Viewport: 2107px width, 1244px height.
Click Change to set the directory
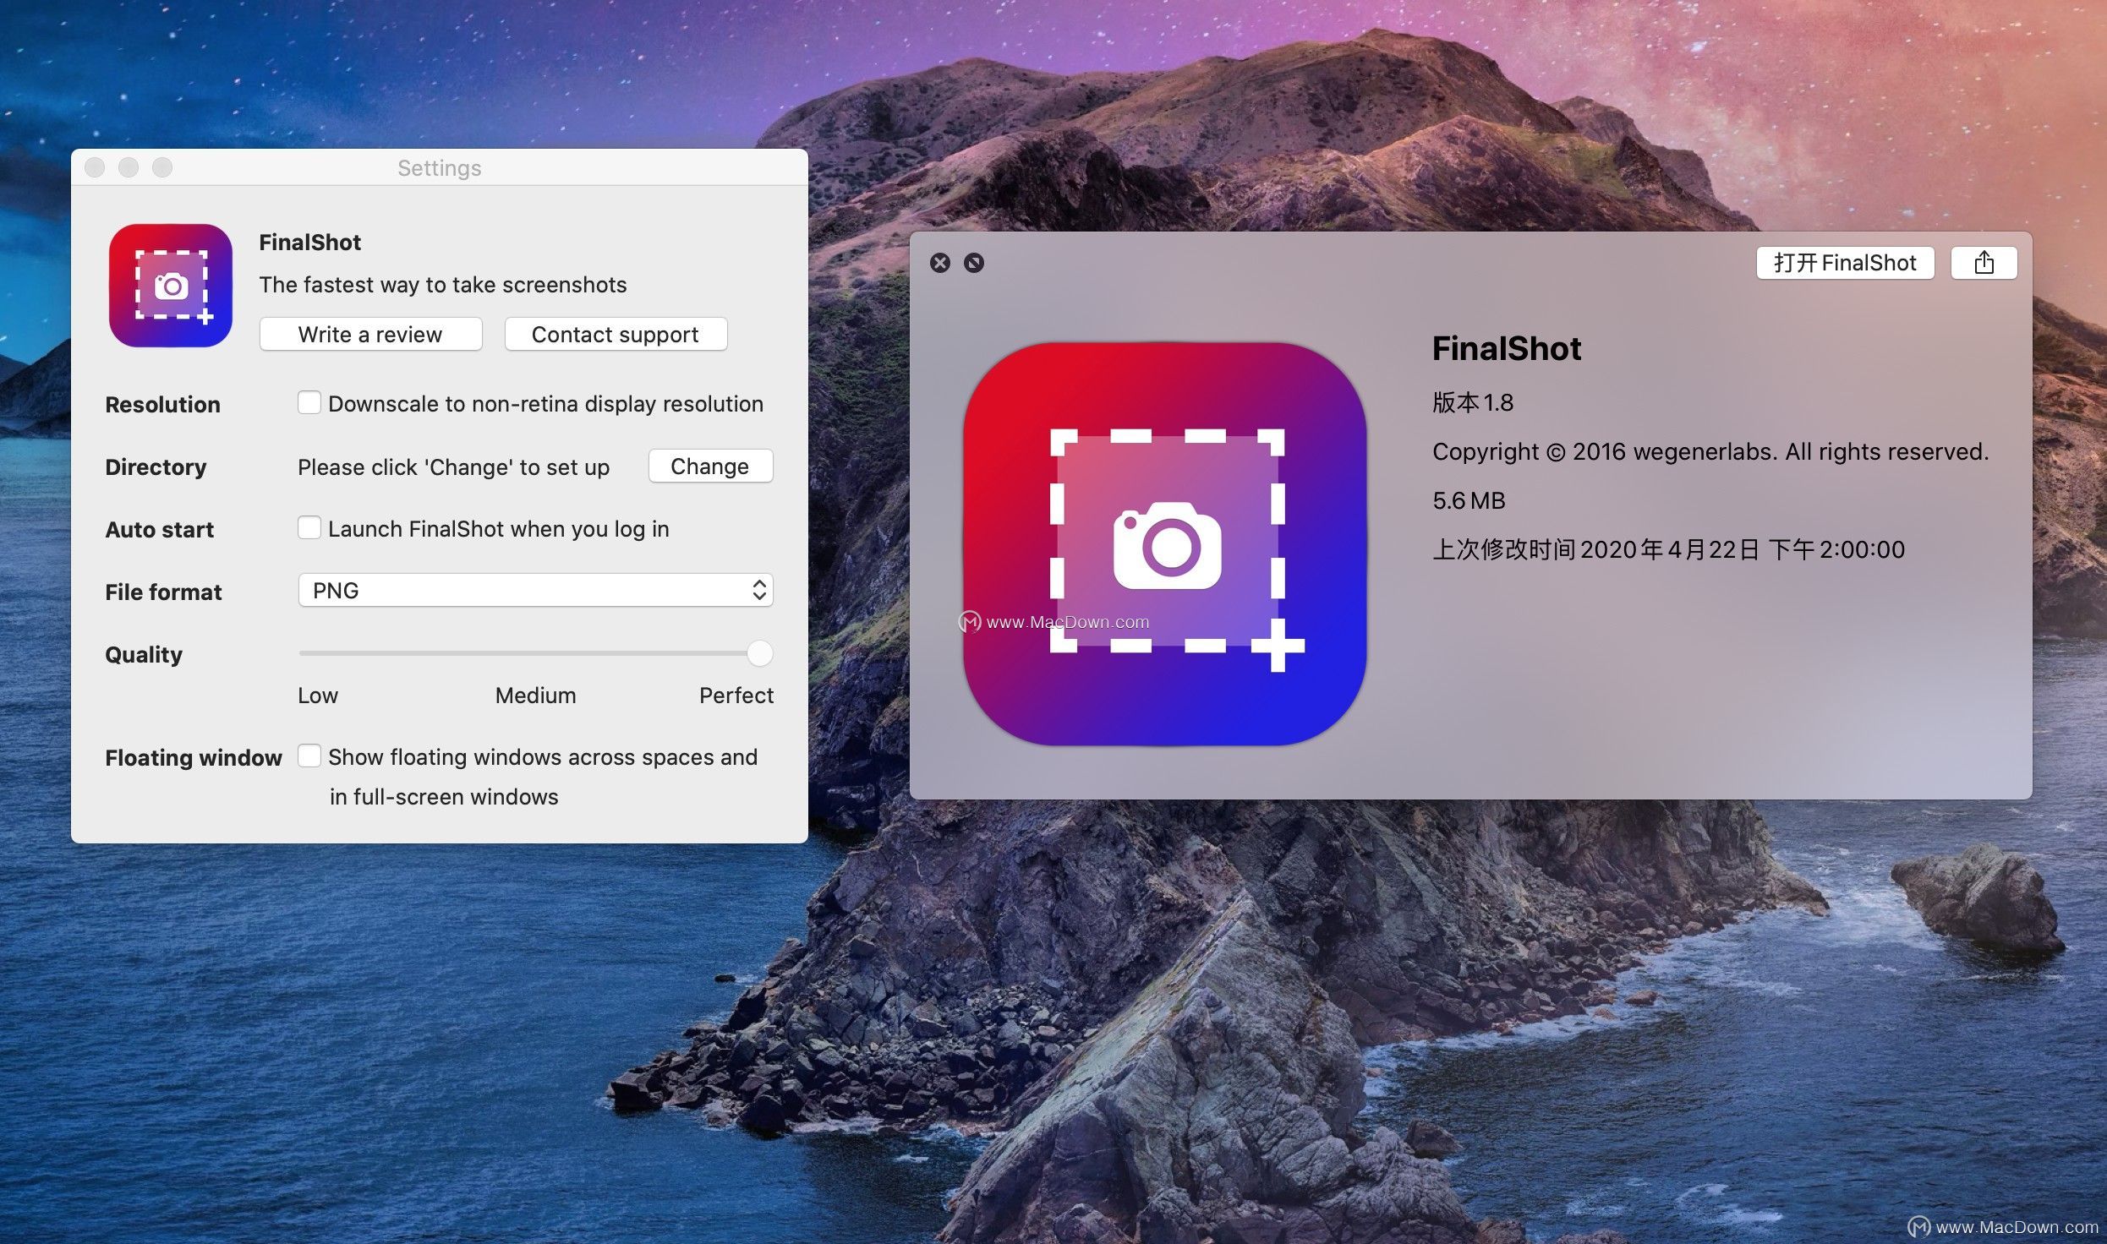click(710, 466)
